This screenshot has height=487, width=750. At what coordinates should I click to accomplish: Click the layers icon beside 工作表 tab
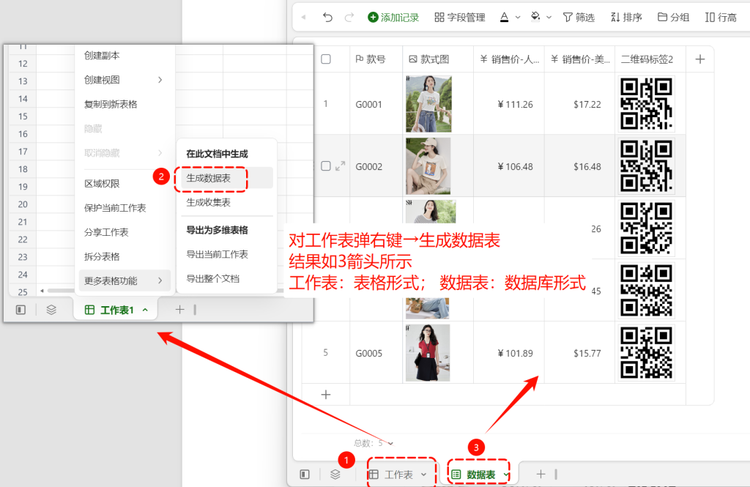click(335, 474)
